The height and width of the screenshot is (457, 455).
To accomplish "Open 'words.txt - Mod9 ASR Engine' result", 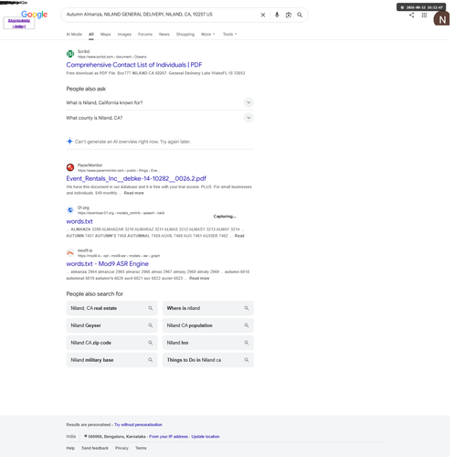I will click(x=108, y=264).
